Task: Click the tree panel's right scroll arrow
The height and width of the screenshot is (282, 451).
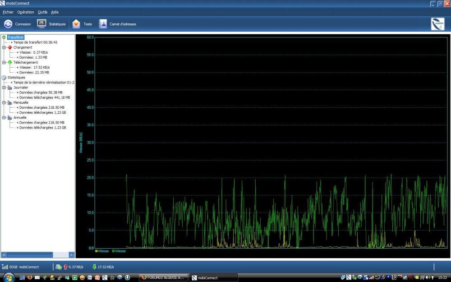Action: 72,255
